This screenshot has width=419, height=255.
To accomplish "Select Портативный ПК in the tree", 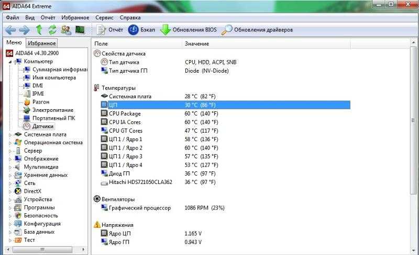I will pos(54,118).
